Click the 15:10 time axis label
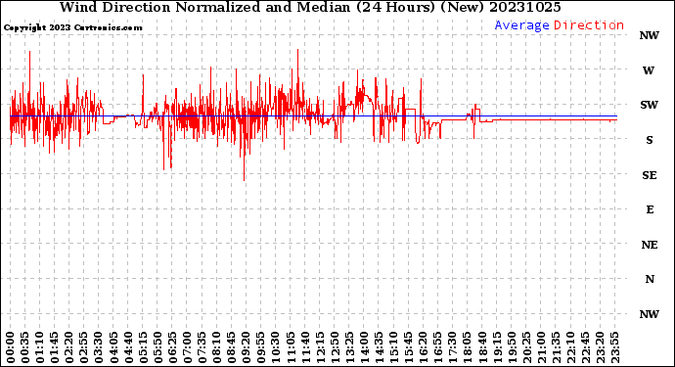The height and width of the screenshot is (367, 675). 393,347
